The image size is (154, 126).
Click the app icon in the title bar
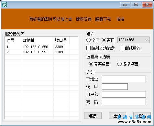pyautogui.click(x=4, y=5)
